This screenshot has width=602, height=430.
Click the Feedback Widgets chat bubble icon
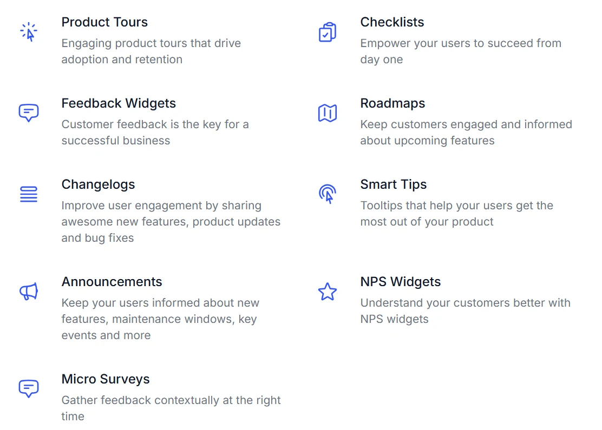(x=29, y=113)
